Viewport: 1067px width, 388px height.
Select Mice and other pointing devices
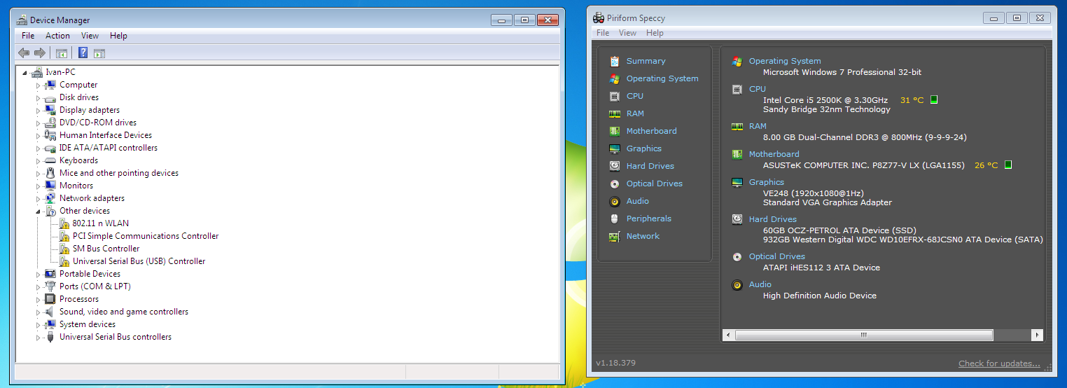119,173
